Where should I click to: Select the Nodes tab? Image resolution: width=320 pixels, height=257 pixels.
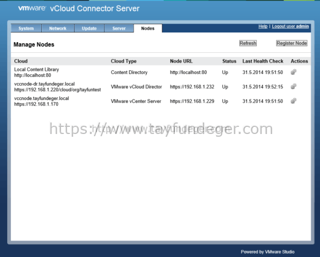[148, 29]
